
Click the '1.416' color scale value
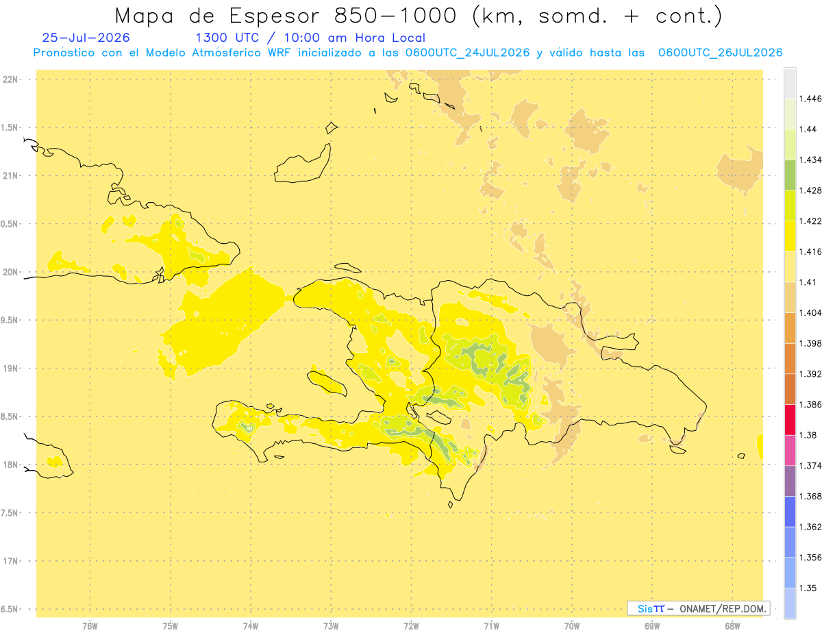point(810,251)
